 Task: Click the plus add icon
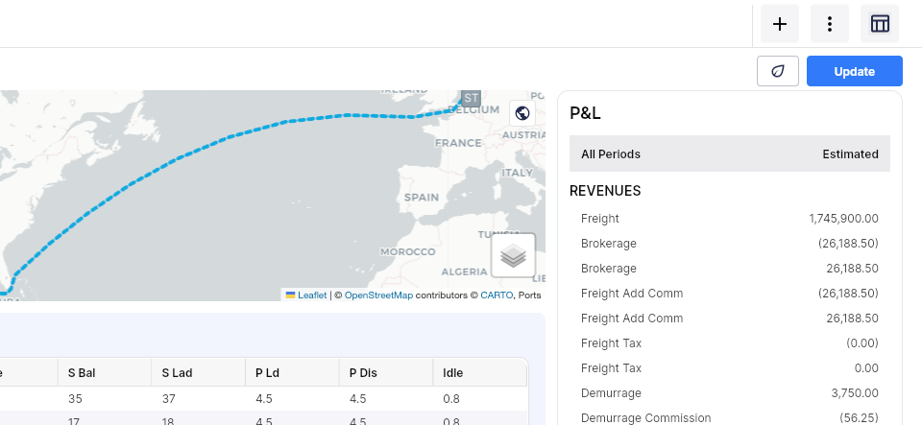[x=780, y=23]
